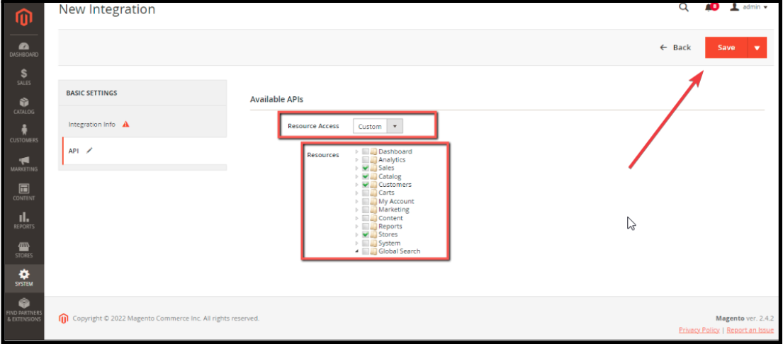Open the Sales sidebar menu

point(23,77)
